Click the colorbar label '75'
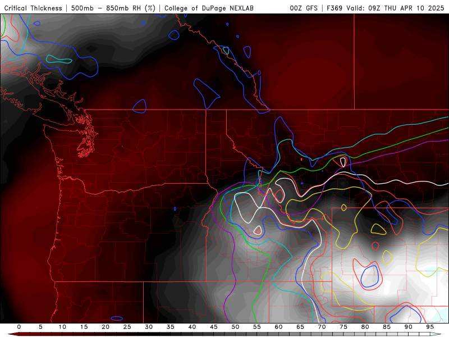 [x=343, y=327]
